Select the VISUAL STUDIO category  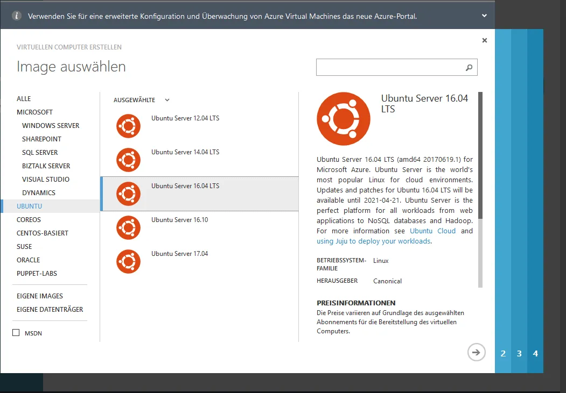click(45, 180)
